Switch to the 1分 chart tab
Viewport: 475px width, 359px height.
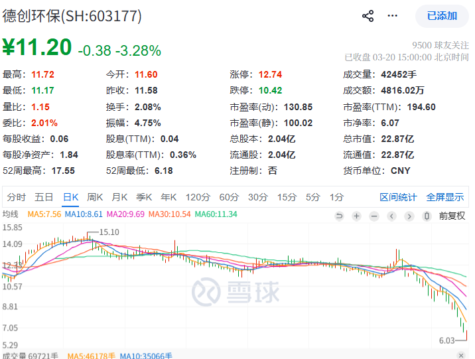(336, 197)
